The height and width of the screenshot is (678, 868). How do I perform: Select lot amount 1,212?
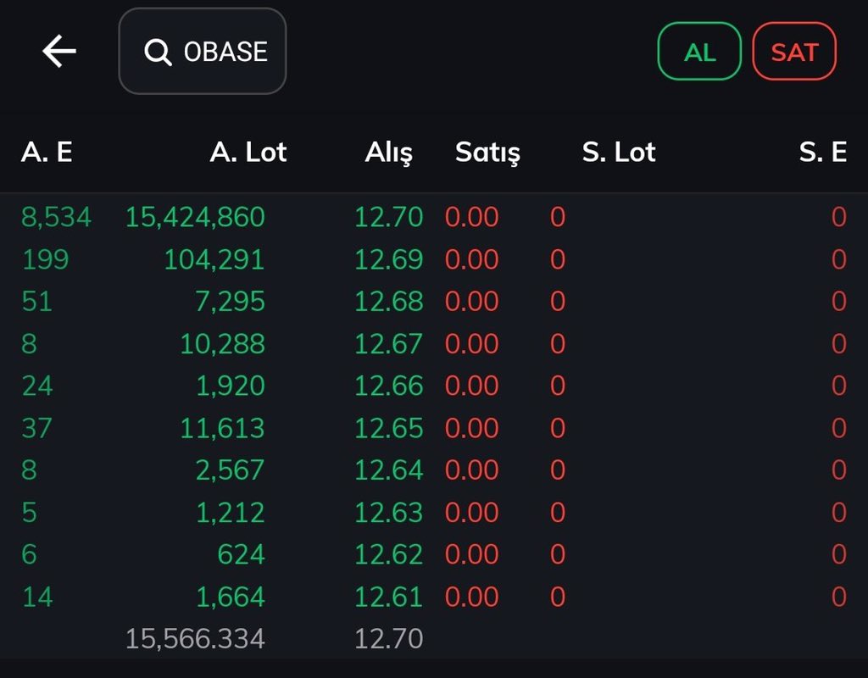[x=231, y=513]
